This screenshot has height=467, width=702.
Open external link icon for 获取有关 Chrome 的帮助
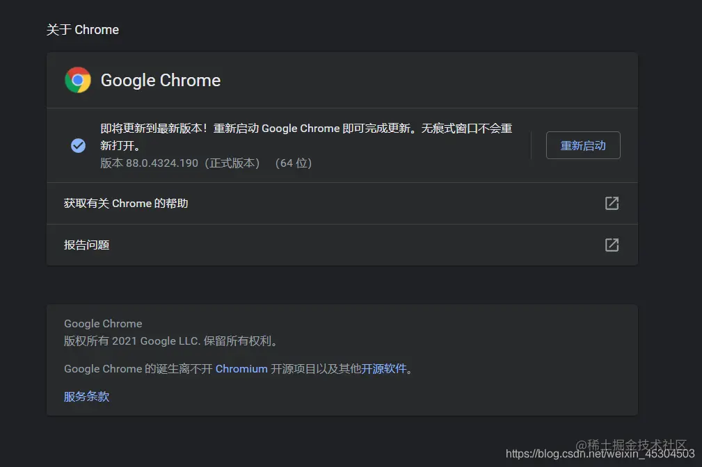pos(612,203)
